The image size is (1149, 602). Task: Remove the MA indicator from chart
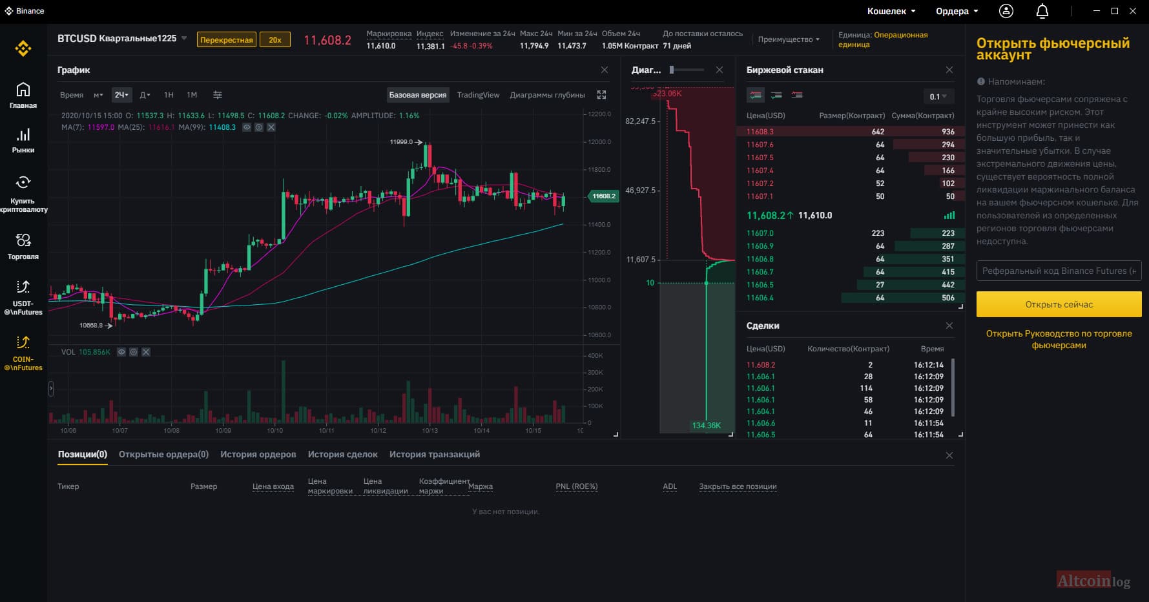pos(271,128)
